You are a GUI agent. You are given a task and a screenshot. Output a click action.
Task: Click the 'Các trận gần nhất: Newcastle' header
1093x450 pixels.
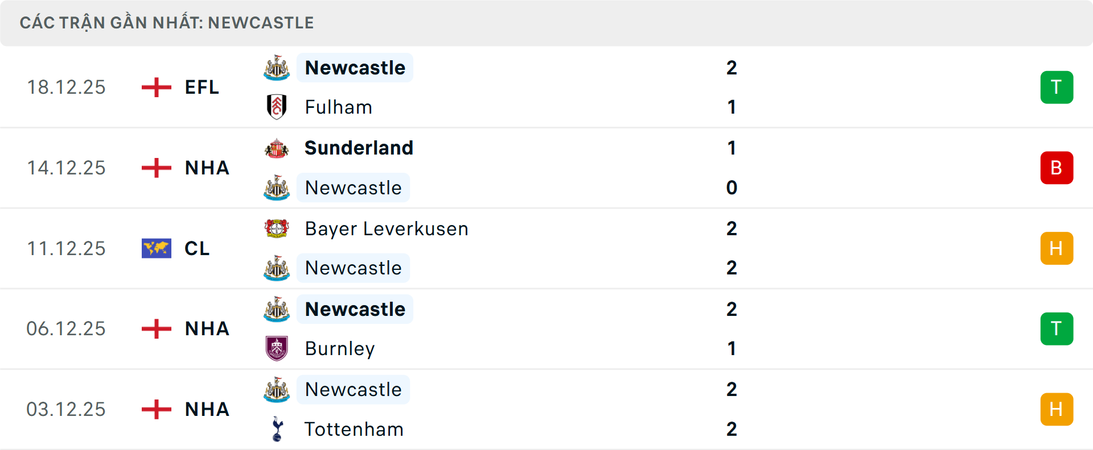click(167, 23)
